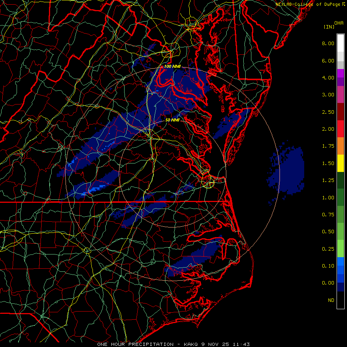Image resolution: width=347 pixels, height=347 pixels.
Task: Select the 6.00 legend value
Action: tap(328, 61)
